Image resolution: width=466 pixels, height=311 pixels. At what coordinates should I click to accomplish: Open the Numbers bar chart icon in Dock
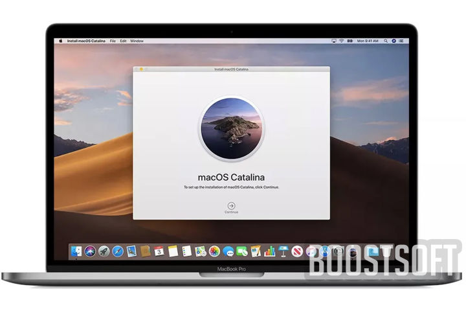269,251
